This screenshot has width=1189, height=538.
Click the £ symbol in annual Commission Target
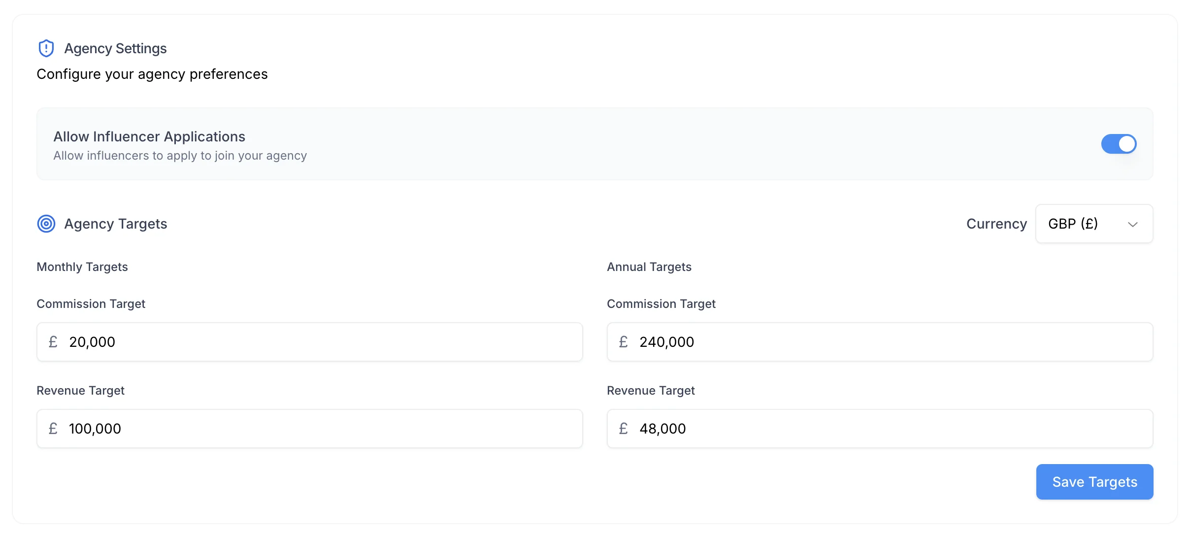[x=624, y=341]
